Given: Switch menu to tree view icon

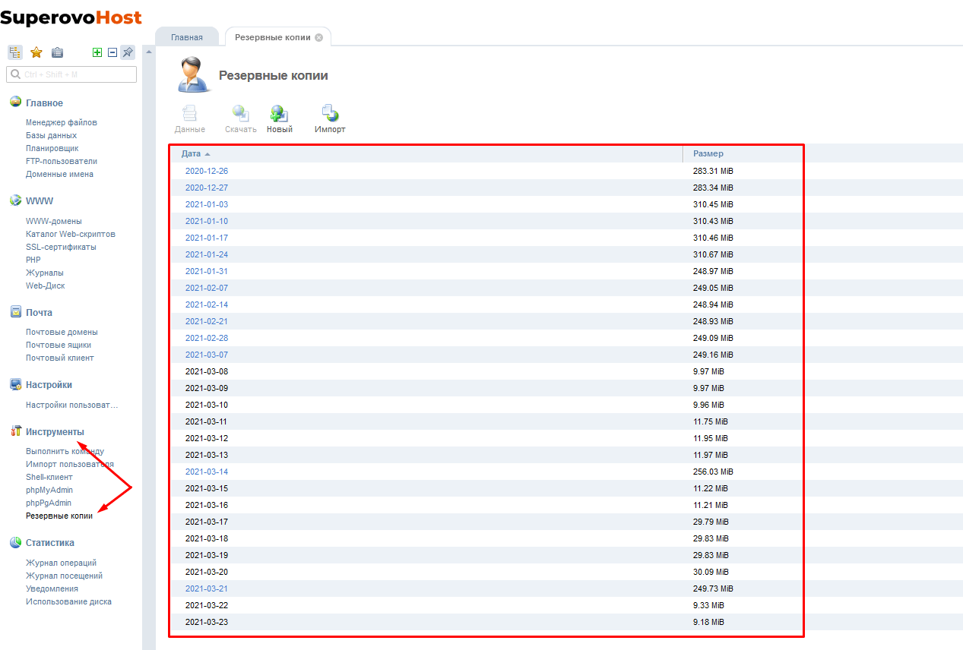Looking at the screenshot, I should pyautogui.click(x=15, y=52).
